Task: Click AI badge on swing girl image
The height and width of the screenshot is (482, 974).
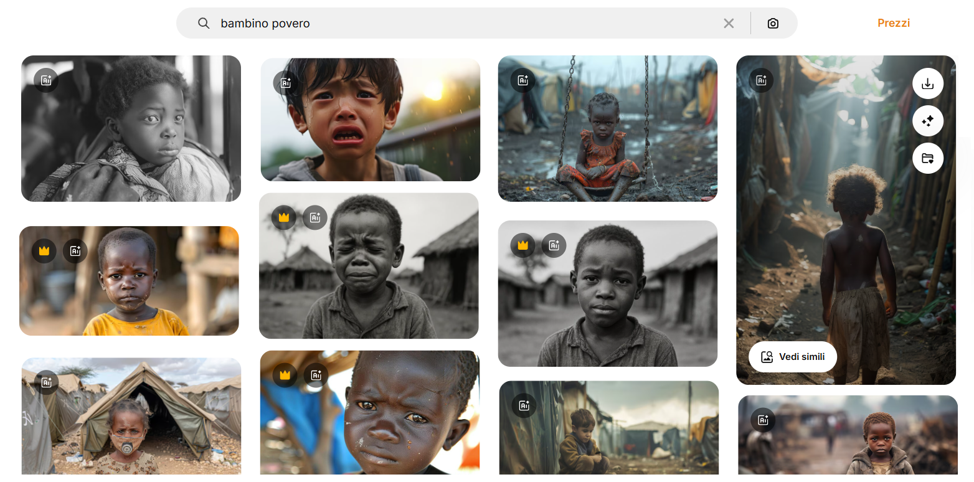Action: 523,80
